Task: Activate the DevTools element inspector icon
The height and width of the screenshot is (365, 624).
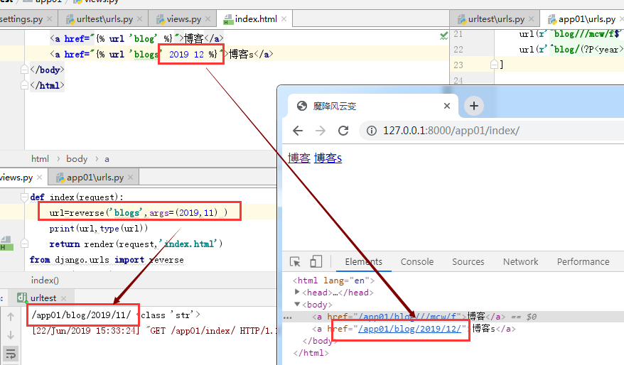Action: (295, 261)
